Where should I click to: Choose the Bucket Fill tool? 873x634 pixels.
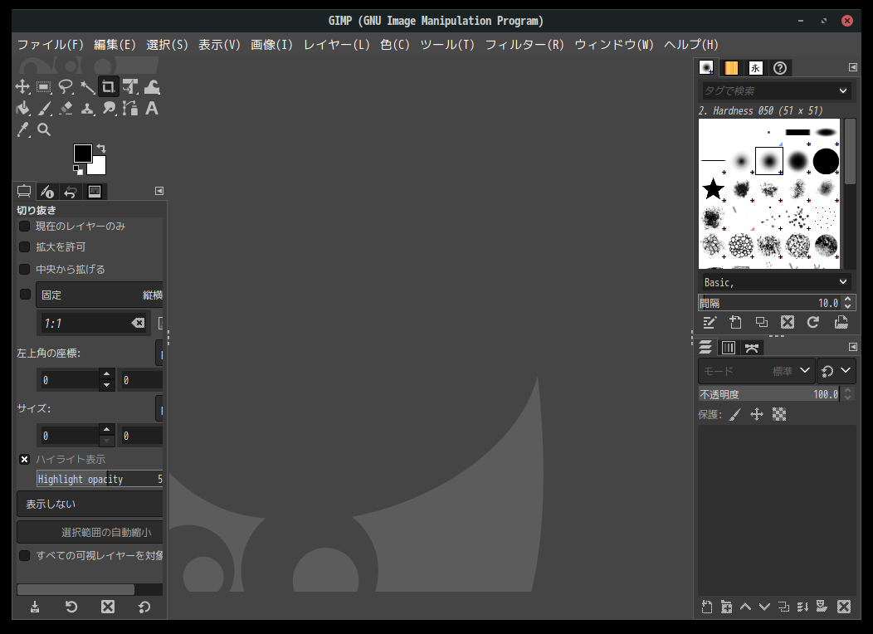tap(22, 108)
